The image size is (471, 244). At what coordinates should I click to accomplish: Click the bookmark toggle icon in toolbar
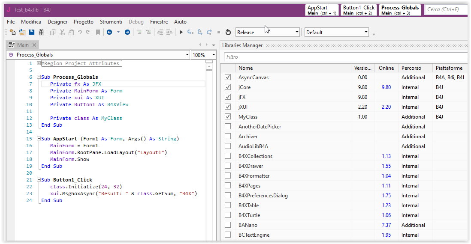(98, 32)
